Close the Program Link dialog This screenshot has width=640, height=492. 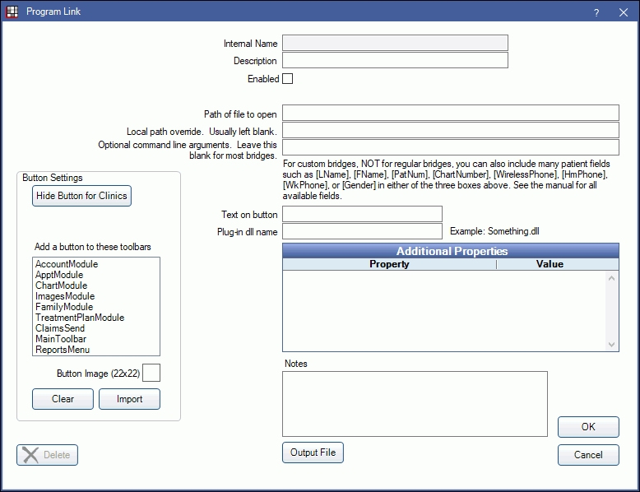[x=624, y=12]
